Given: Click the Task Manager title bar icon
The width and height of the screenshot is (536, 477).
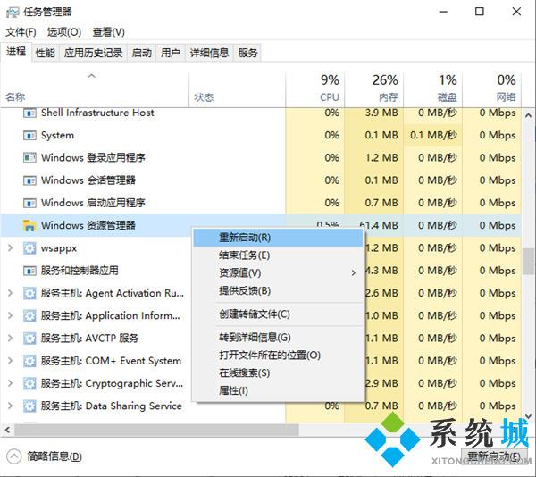Looking at the screenshot, I should point(13,13).
